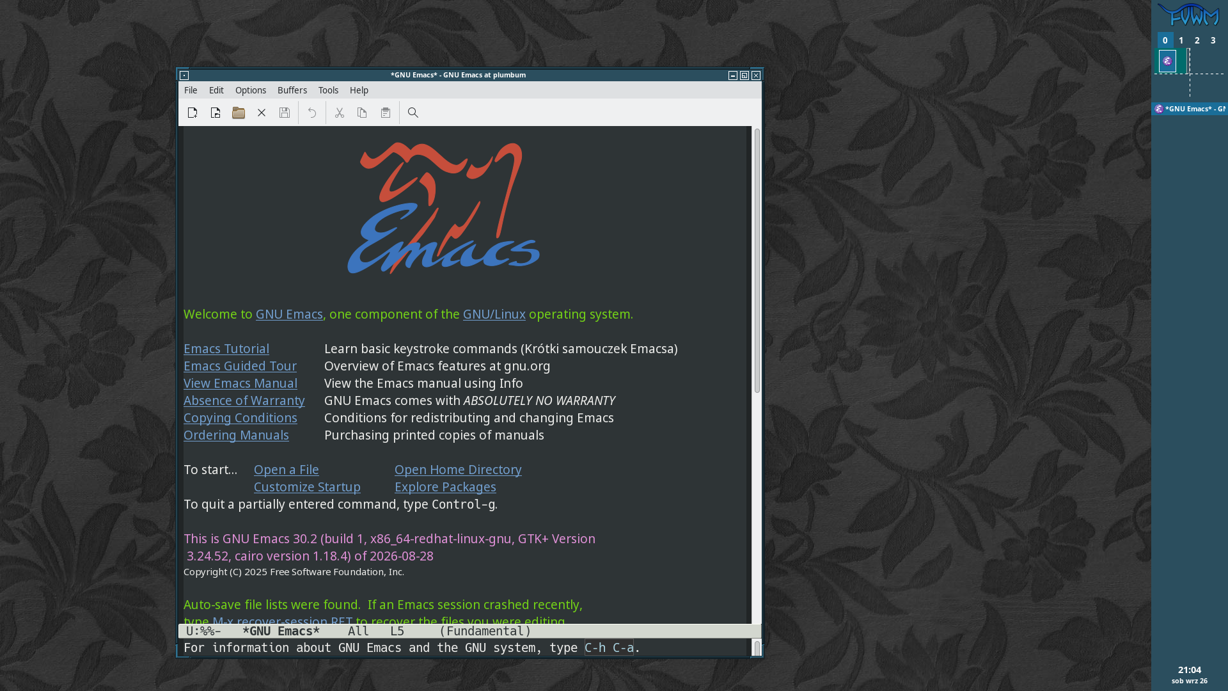This screenshot has height=691, width=1228.
Task: Click the 21:04 clock
Action: (x=1190, y=670)
